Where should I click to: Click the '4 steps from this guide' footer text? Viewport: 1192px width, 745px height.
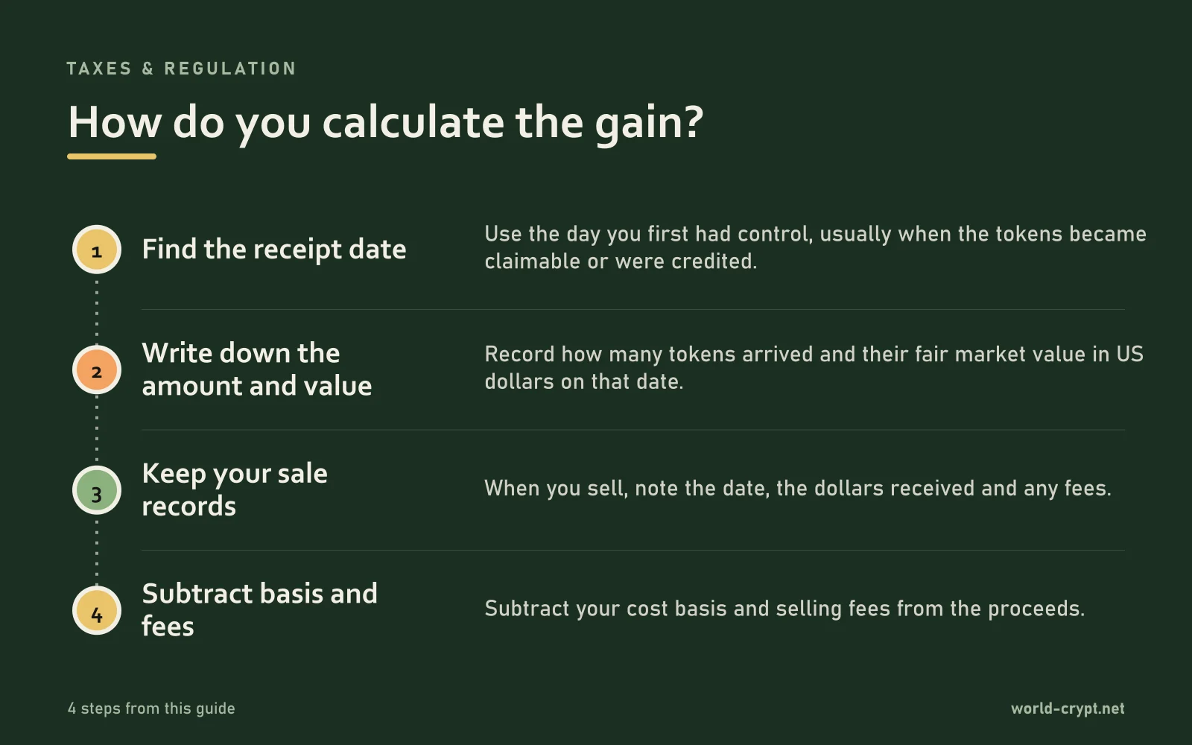click(151, 708)
